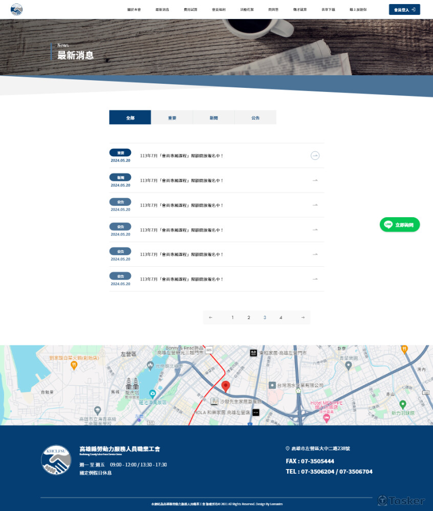Go to page 3 in pagination
The image size is (433, 511).
[x=265, y=317]
